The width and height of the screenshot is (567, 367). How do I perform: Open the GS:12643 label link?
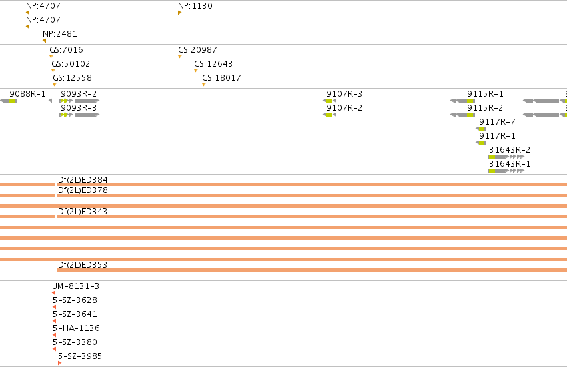point(213,64)
